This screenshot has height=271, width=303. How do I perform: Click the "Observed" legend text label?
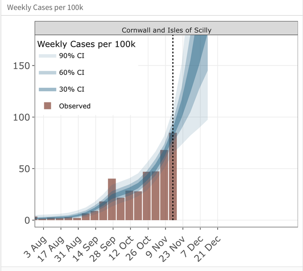pos(75,106)
